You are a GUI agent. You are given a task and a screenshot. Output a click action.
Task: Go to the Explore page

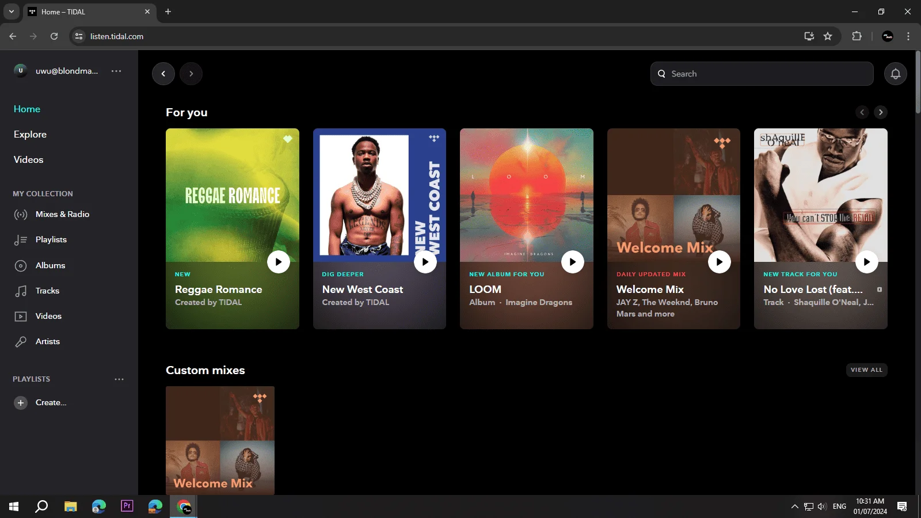(x=30, y=134)
